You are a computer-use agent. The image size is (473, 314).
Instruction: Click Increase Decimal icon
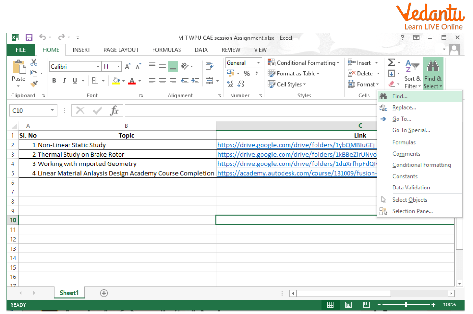pos(230,84)
